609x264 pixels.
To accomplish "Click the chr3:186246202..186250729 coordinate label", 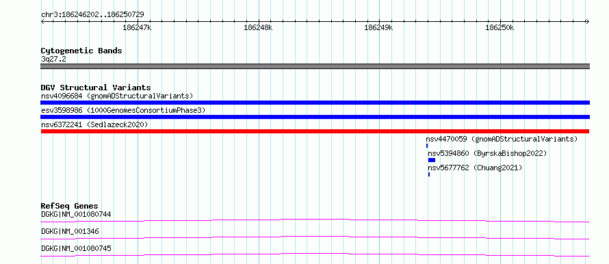I will coord(92,15).
